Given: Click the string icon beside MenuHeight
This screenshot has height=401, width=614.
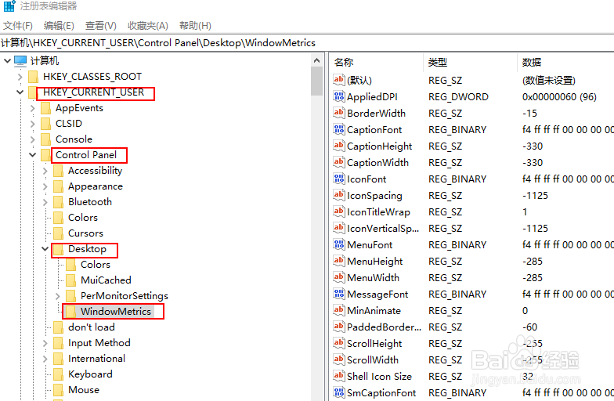Looking at the screenshot, I should 338,261.
